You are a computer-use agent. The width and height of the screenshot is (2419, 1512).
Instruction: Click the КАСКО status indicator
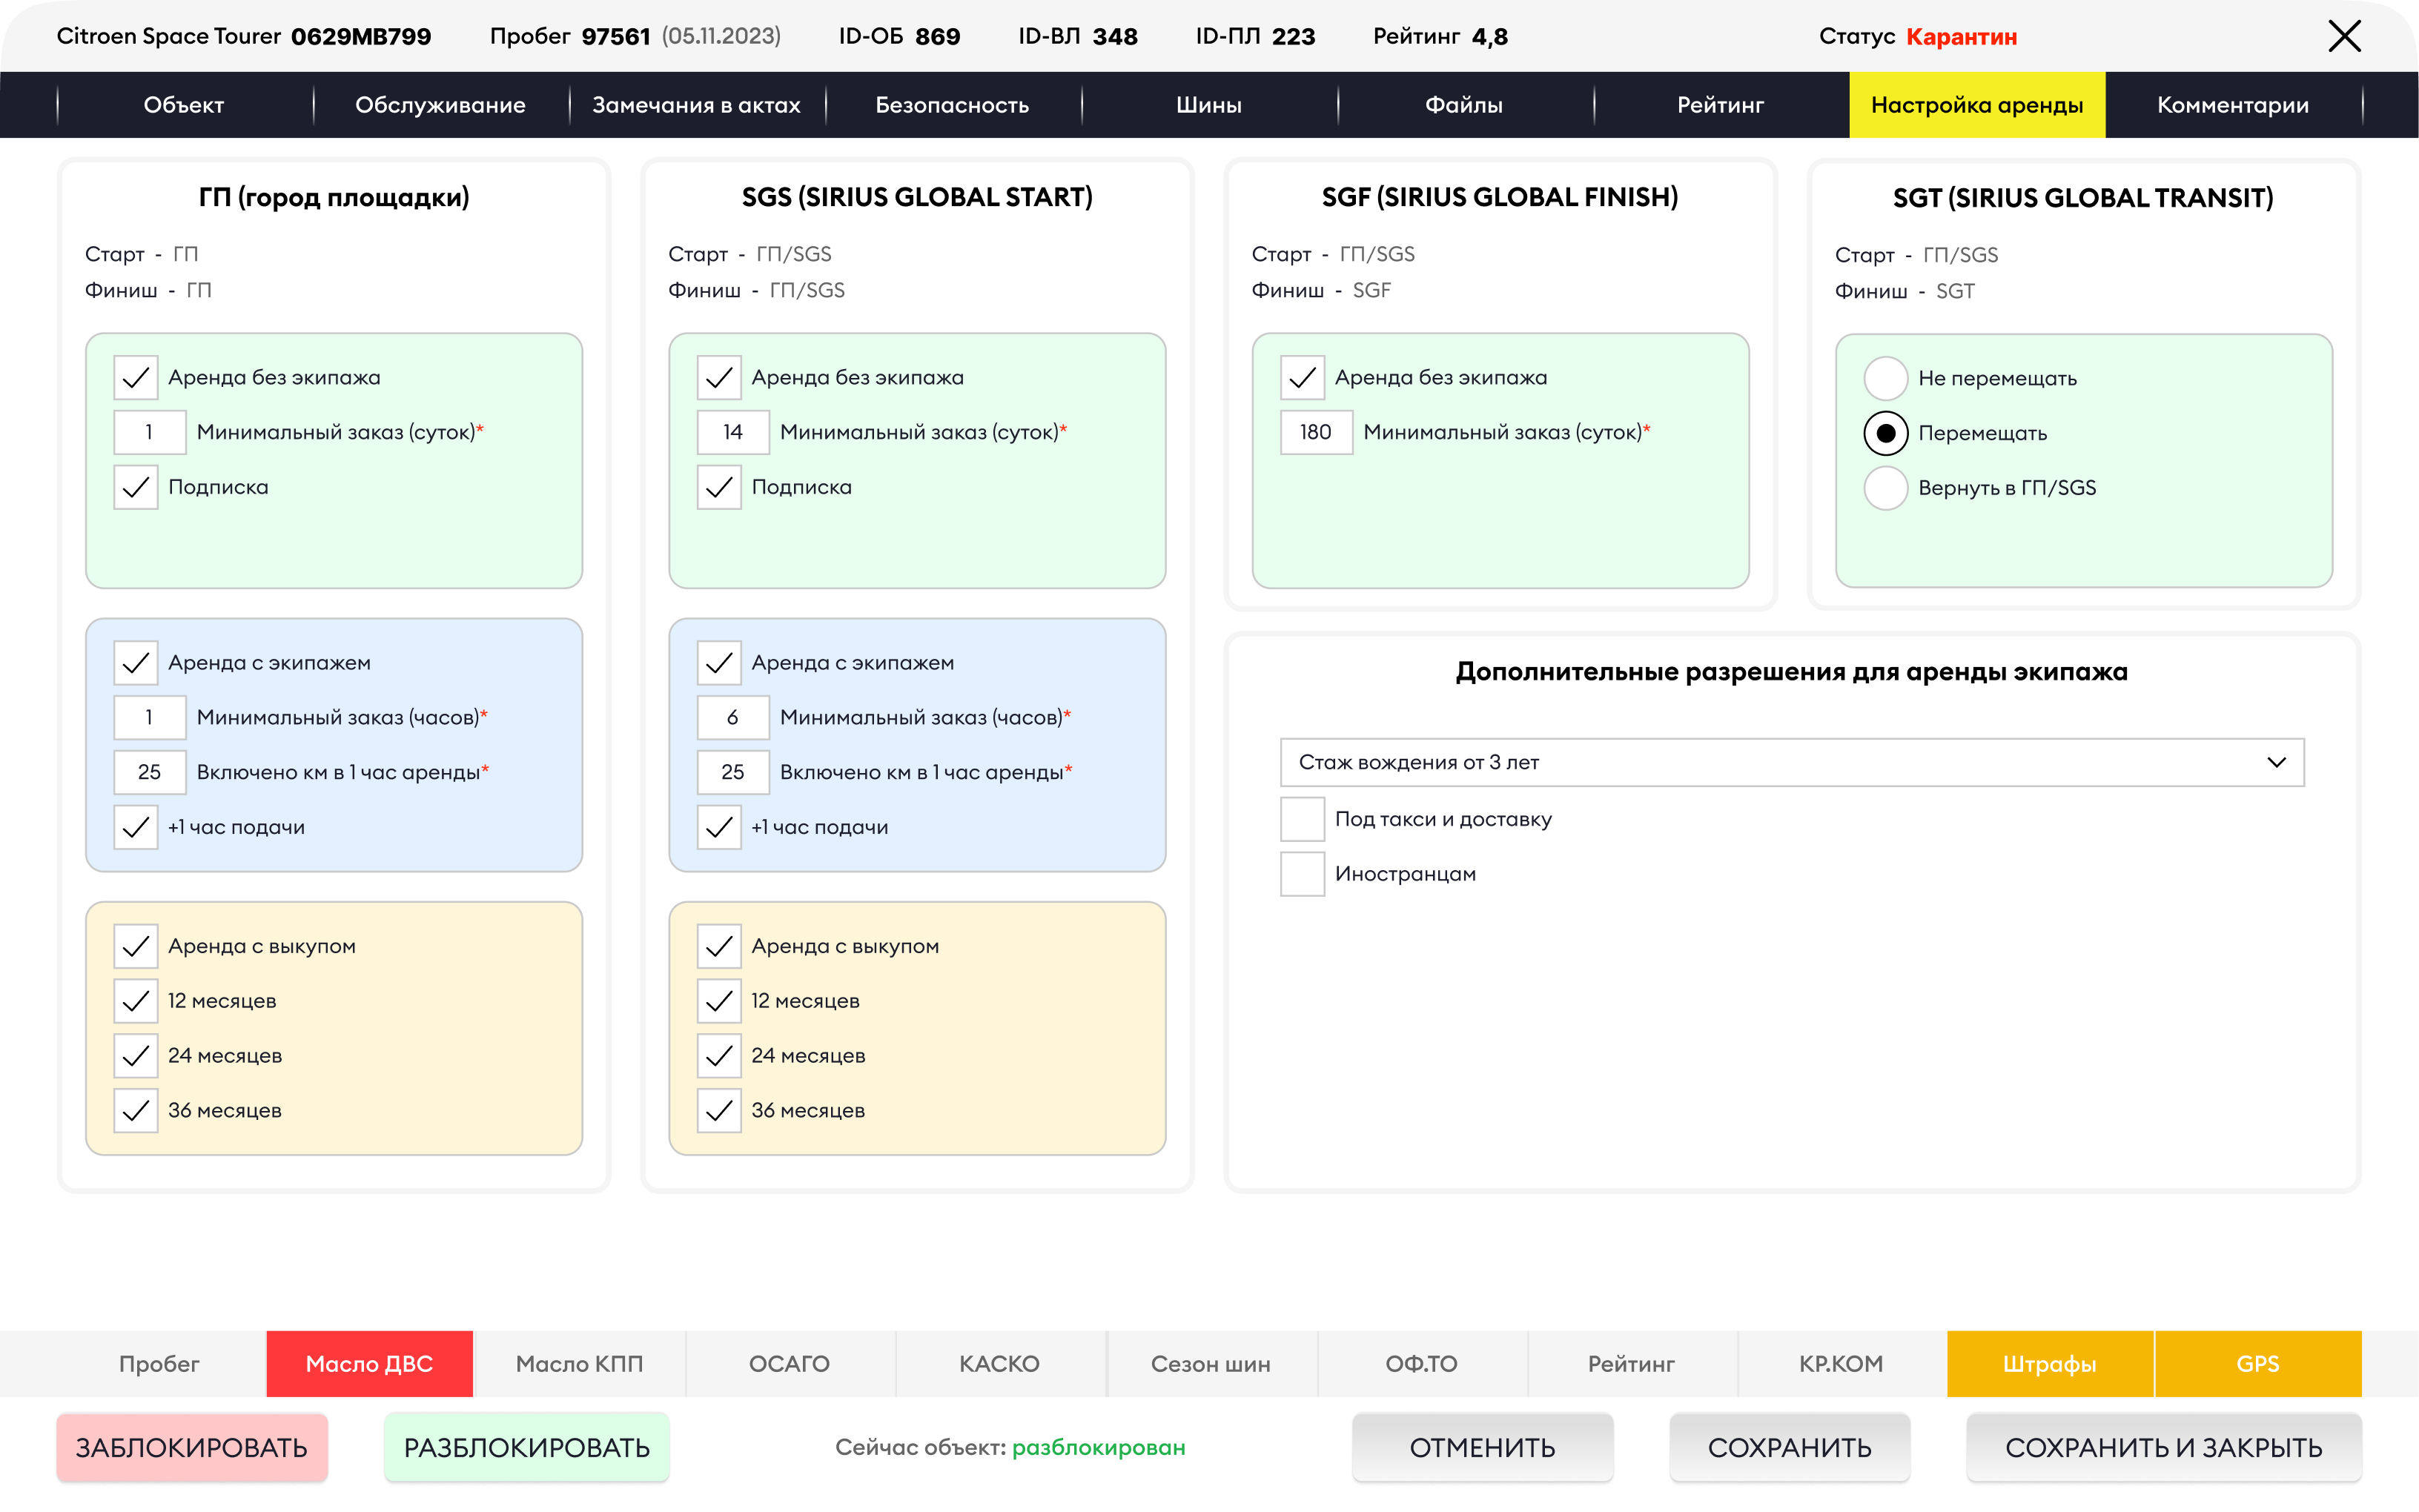point(999,1363)
